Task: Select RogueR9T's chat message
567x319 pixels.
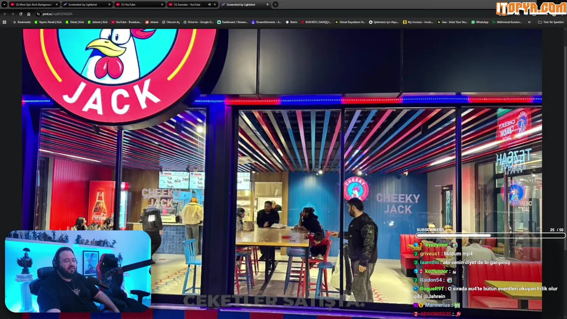Action: click(x=485, y=292)
